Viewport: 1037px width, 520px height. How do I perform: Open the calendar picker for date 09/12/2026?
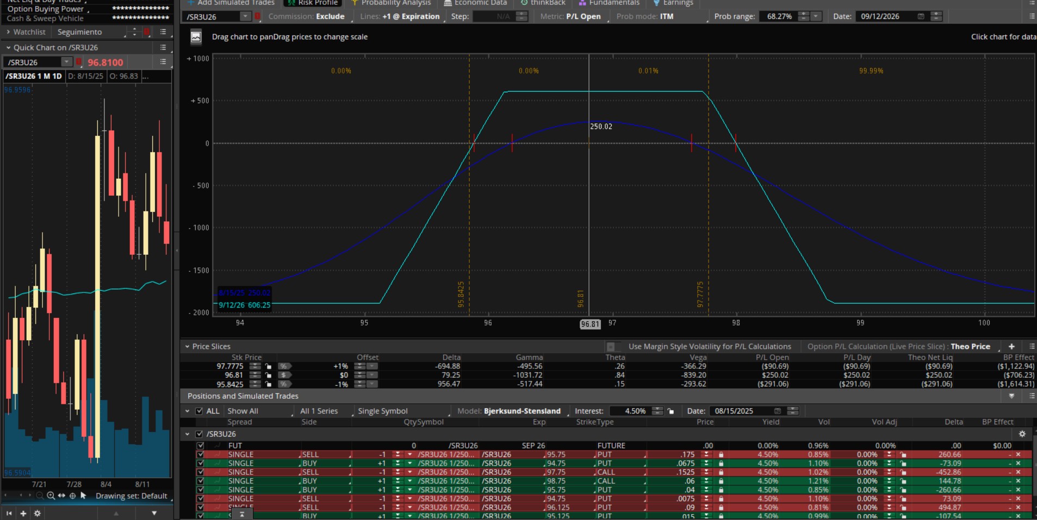[x=921, y=16]
